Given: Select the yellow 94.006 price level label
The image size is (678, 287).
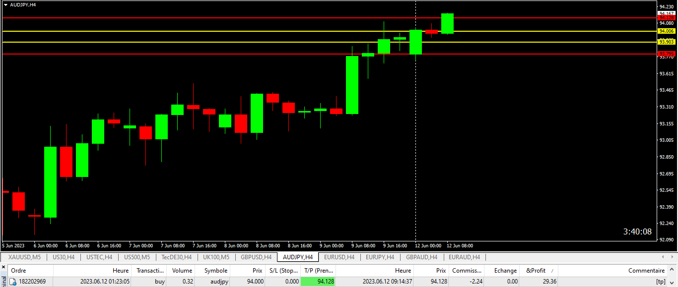Looking at the screenshot, I should tap(666, 31).
